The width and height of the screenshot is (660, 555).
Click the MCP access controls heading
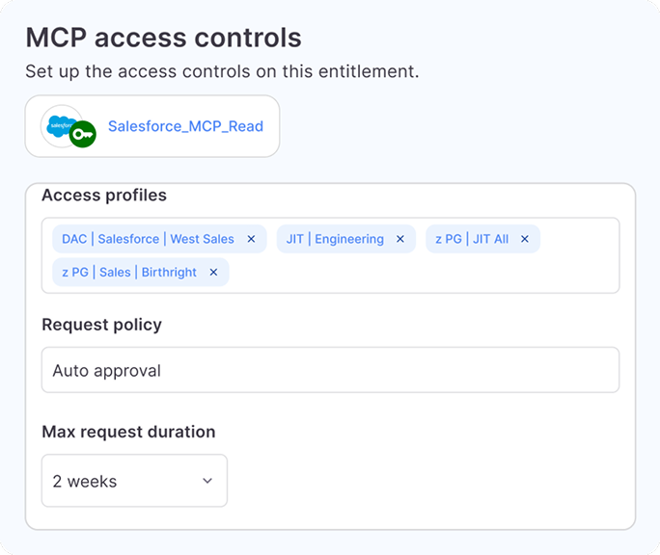tap(163, 38)
